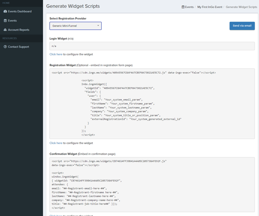Click the Events calendar icon in sidebar
This screenshot has height=216, width=259.
point(5,20)
